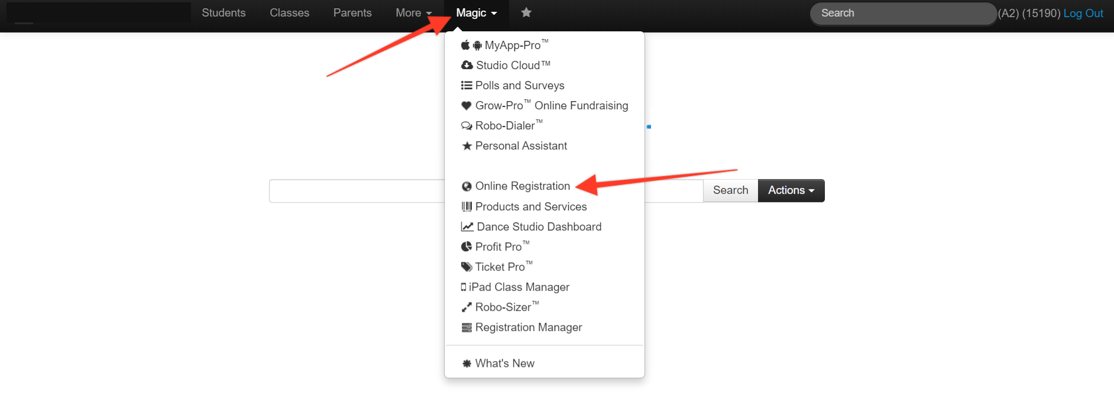Click the star icon beside Personal Assistant

click(467, 145)
